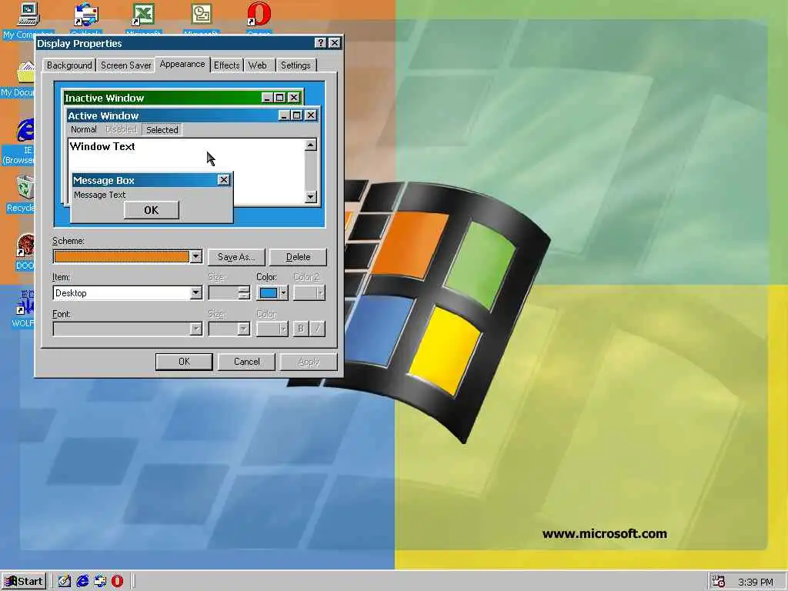This screenshot has width=788, height=591.
Task: Click the Message Text label in preview
Action: point(99,195)
